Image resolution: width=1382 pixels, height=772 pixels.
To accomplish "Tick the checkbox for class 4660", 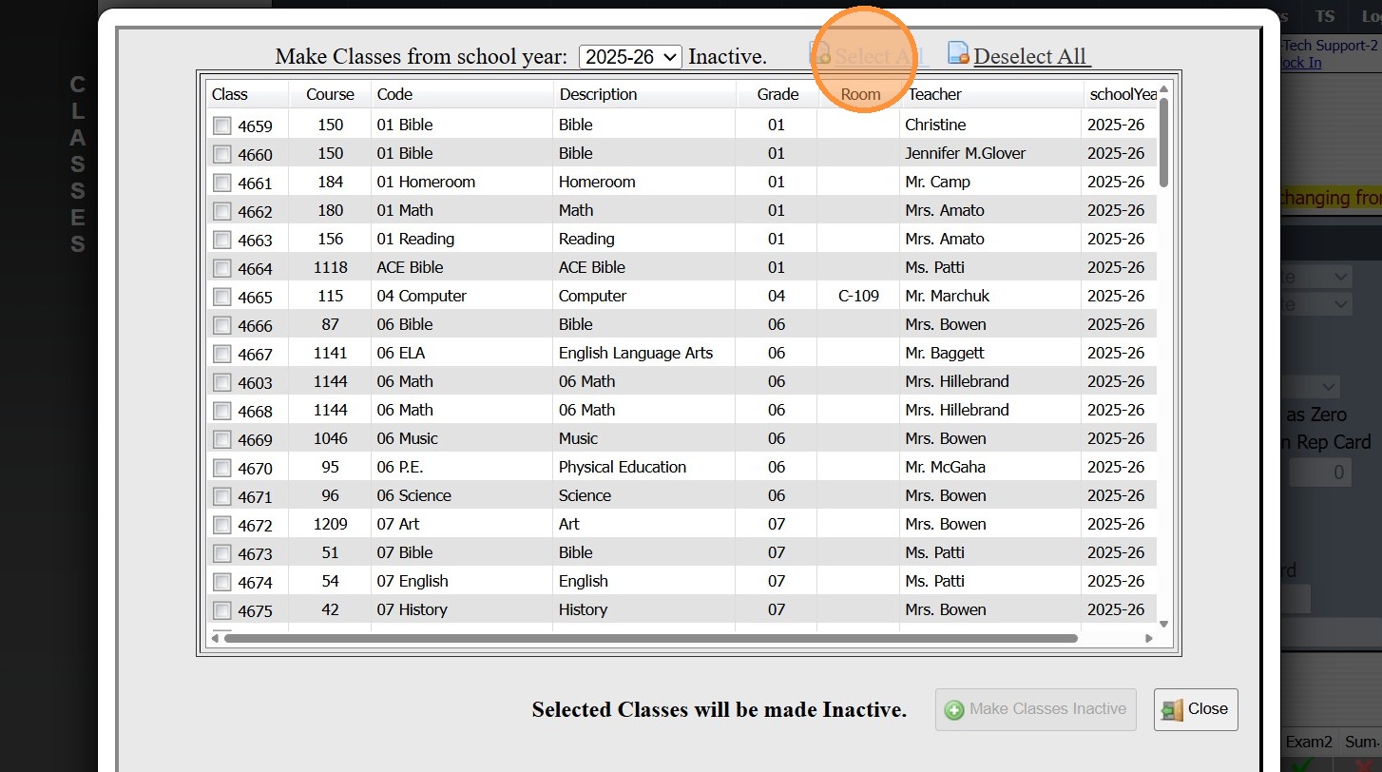I will [x=221, y=153].
